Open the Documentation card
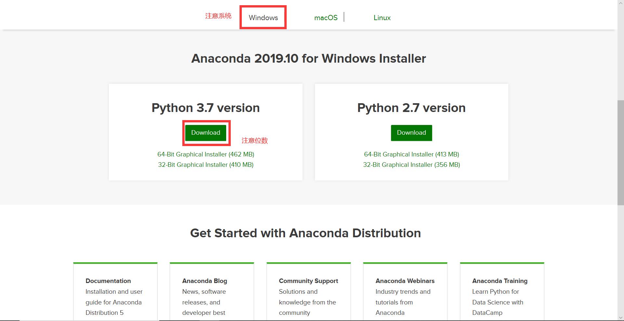The width and height of the screenshot is (624, 321). 115,291
